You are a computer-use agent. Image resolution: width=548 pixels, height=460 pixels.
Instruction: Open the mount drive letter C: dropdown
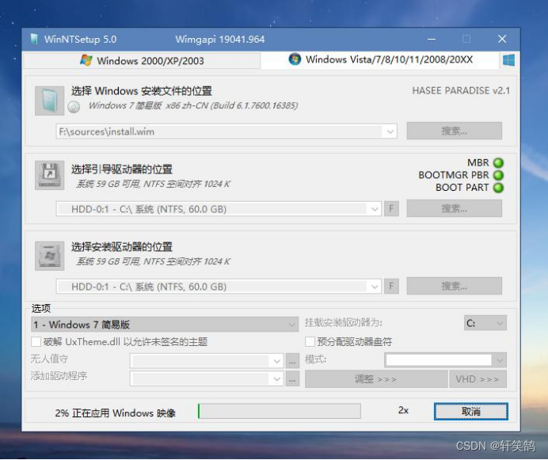coord(485,323)
